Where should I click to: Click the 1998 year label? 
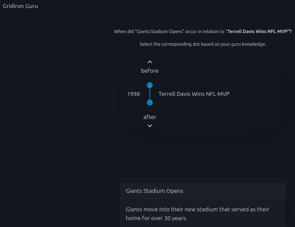133,94
